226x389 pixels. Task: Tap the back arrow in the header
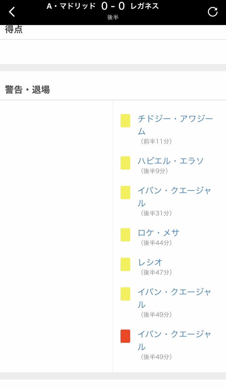point(12,12)
